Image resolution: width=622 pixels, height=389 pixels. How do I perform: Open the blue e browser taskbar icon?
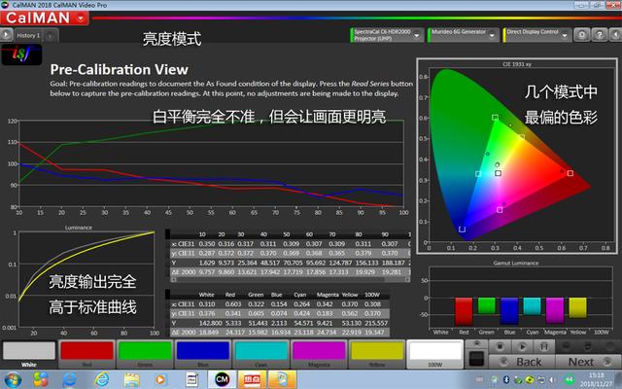(70, 380)
